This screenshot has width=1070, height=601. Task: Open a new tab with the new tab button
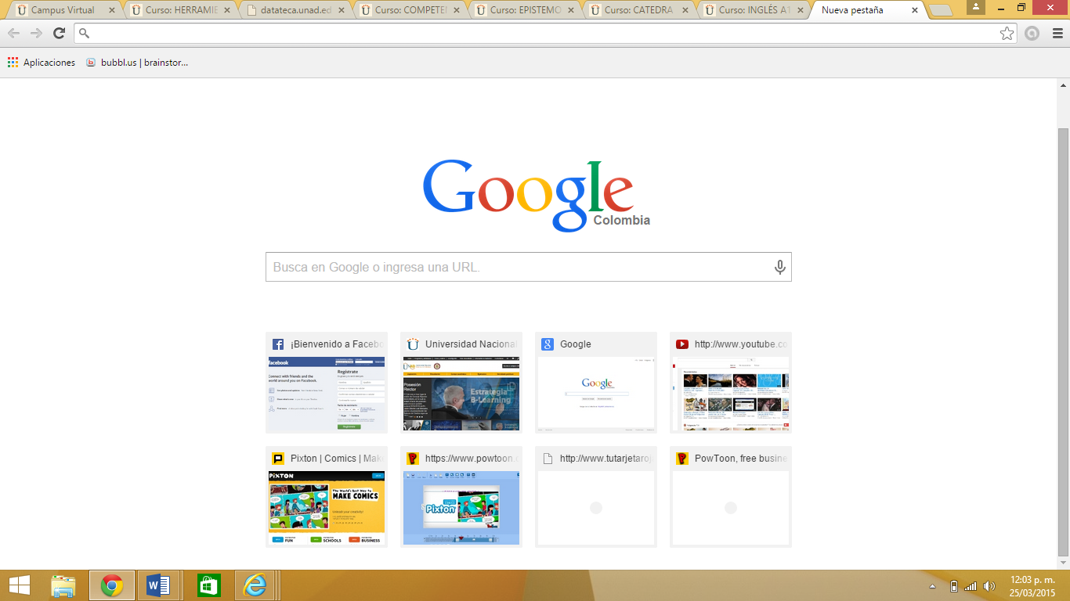click(x=940, y=10)
